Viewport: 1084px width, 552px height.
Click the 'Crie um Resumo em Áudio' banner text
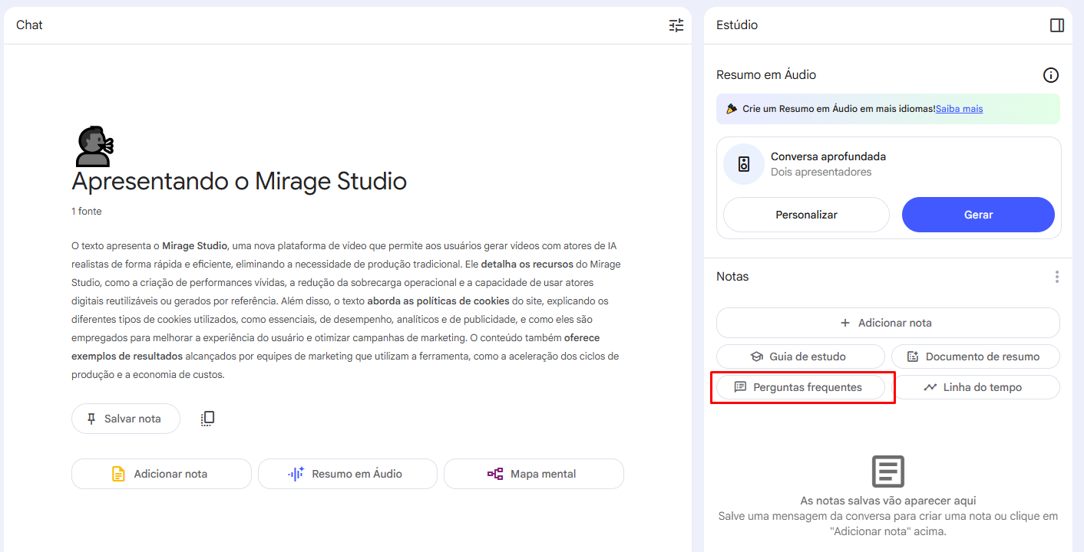839,109
